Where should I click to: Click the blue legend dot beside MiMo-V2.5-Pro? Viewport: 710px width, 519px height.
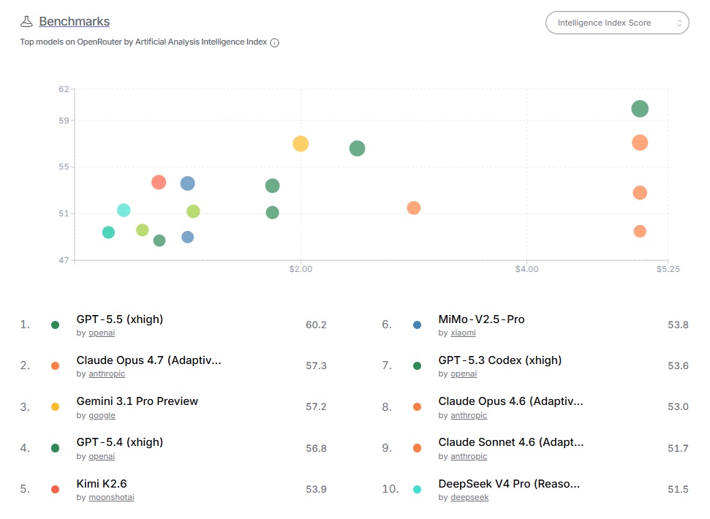pos(417,325)
